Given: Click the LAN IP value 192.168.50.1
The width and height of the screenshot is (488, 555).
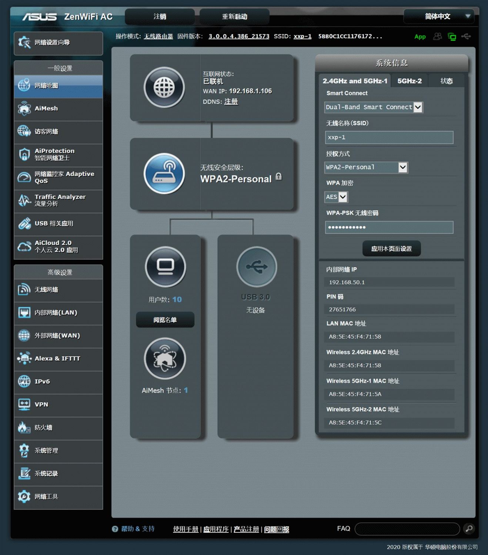Looking at the screenshot, I should (x=347, y=282).
